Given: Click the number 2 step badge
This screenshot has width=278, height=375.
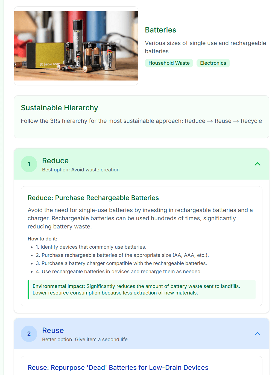Looking at the screenshot, I should tap(29, 334).
